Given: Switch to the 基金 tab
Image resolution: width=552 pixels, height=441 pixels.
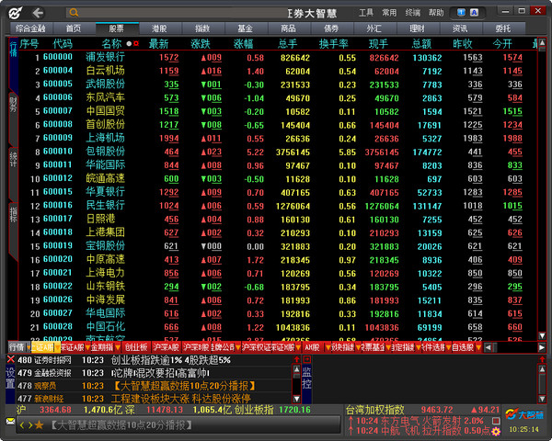Looking at the screenshot, I should [246, 28].
